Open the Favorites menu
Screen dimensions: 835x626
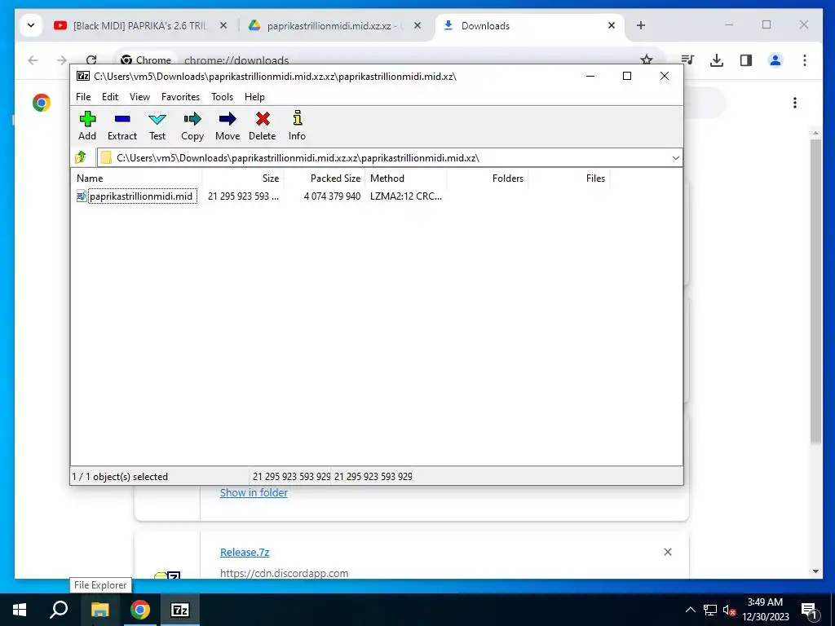click(x=180, y=97)
